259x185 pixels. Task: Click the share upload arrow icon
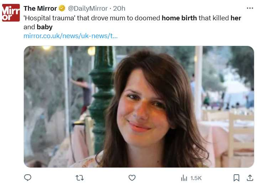coord(250,178)
